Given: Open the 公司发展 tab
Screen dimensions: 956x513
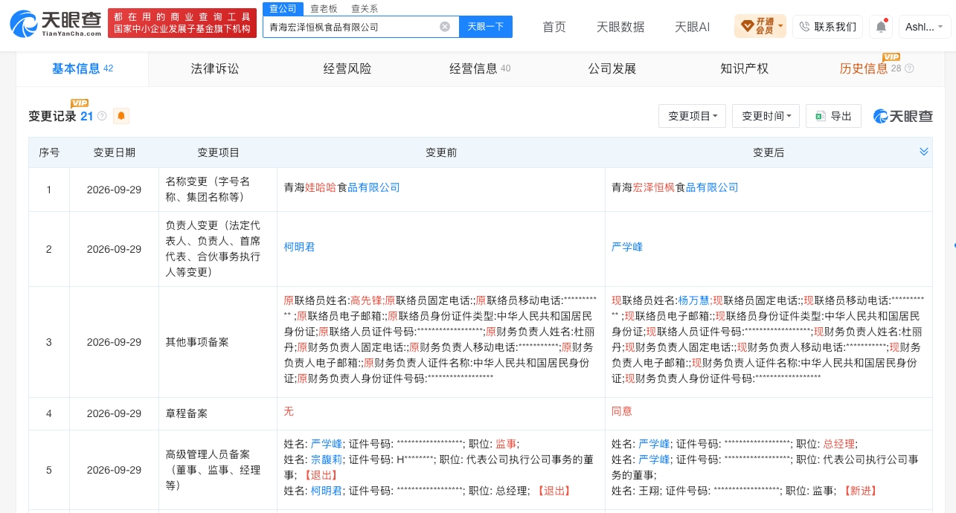Looking at the screenshot, I should pos(612,68).
